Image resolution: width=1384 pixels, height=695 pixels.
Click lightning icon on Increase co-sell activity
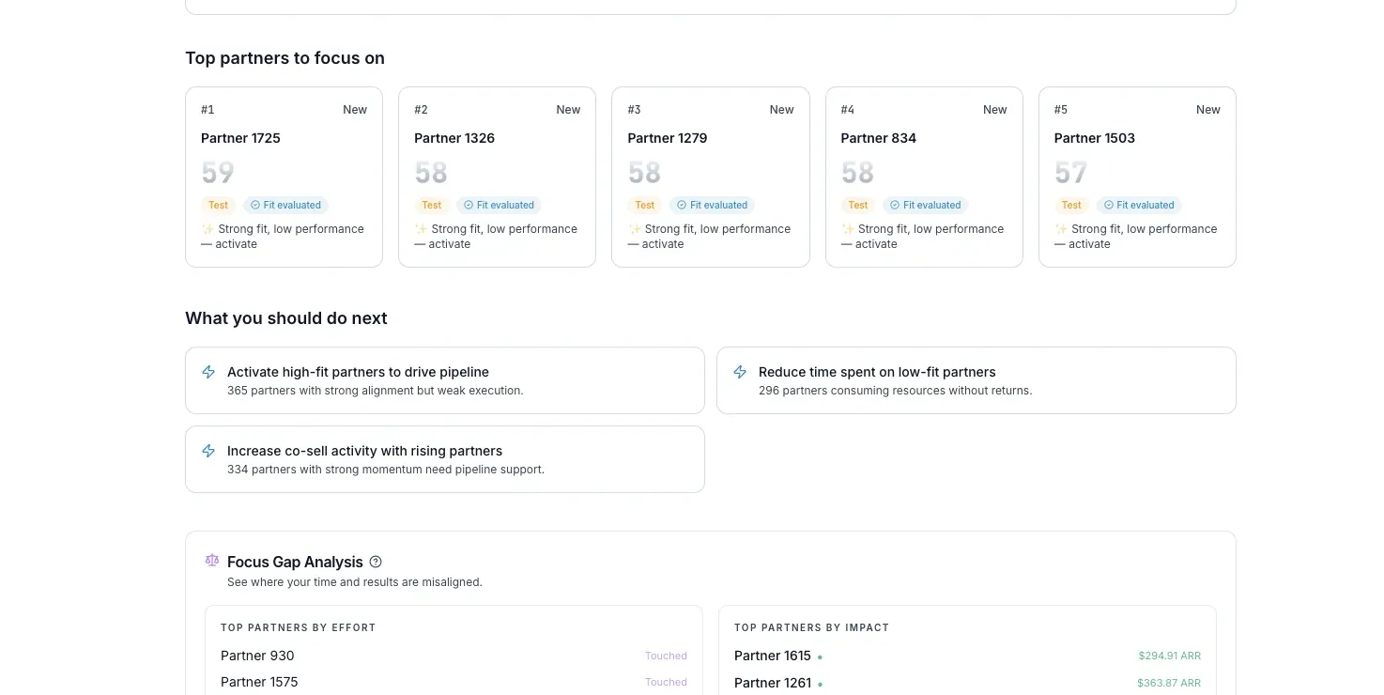(208, 451)
